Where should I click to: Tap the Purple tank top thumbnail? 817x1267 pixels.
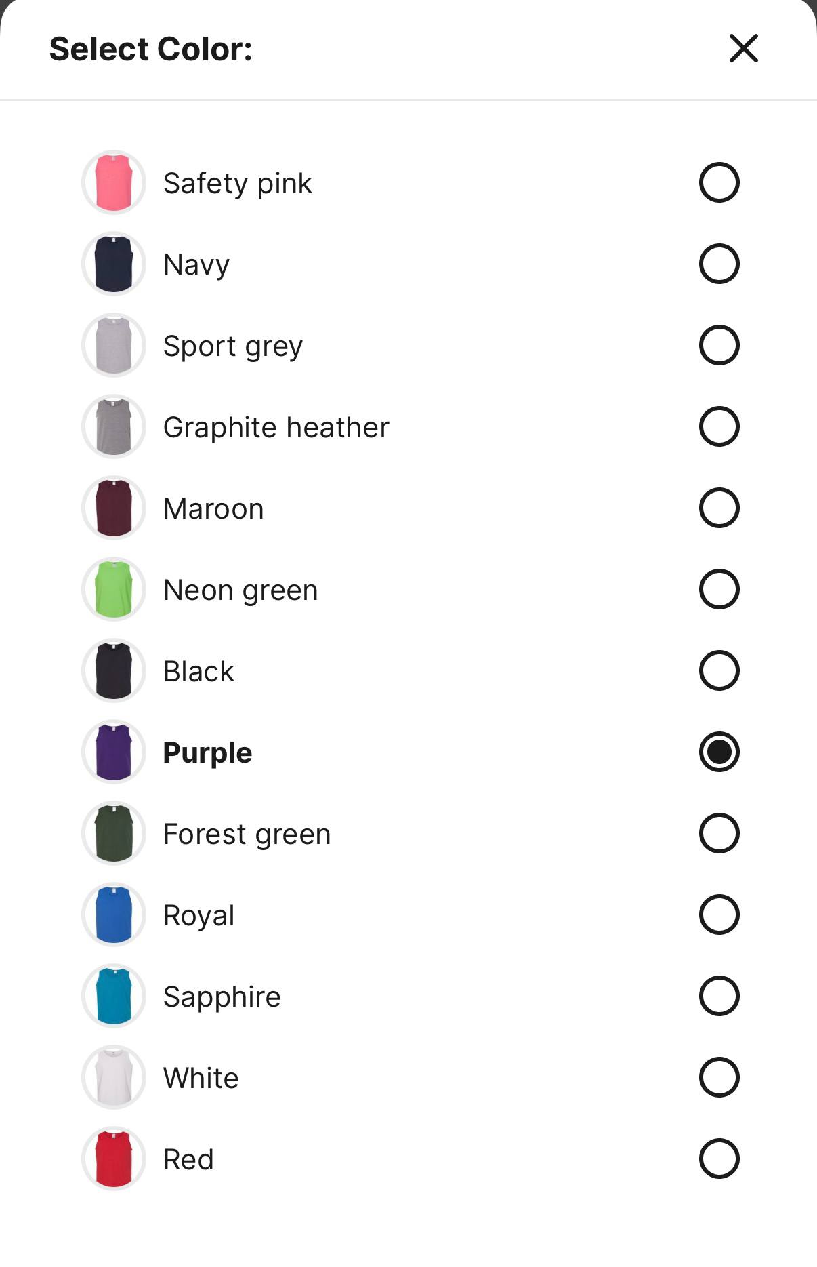tap(114, 752)
